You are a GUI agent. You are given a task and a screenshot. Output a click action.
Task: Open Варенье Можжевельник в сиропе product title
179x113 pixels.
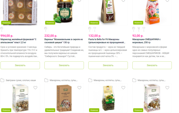(x=64, y=41)
